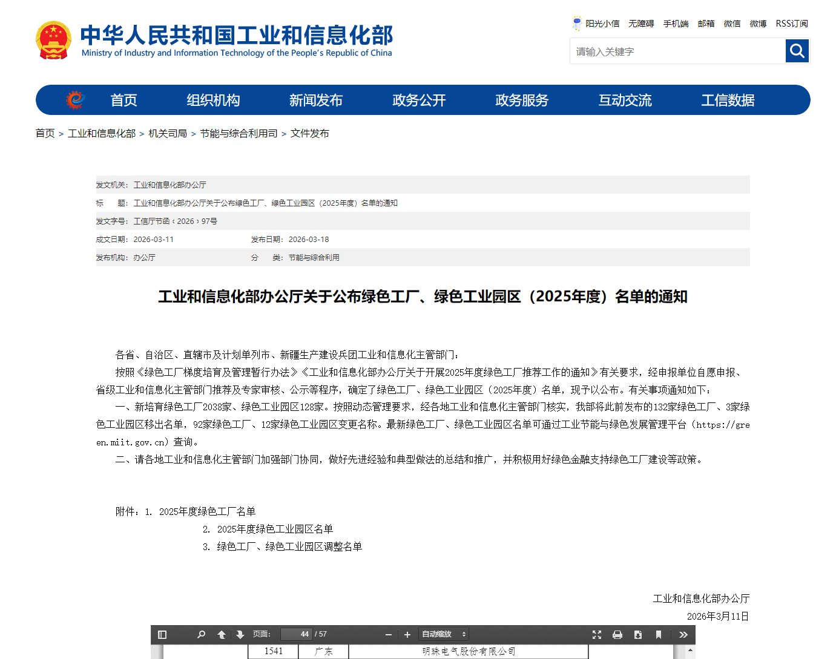Click the blue site search magnifier button
Viewport: 836px width, 659px height.
tap(797, 51)
